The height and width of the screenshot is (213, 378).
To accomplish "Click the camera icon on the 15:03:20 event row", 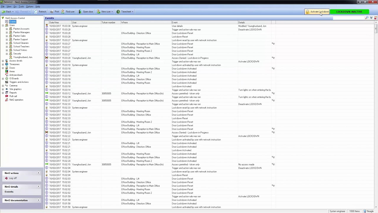I will coord(273,58).
